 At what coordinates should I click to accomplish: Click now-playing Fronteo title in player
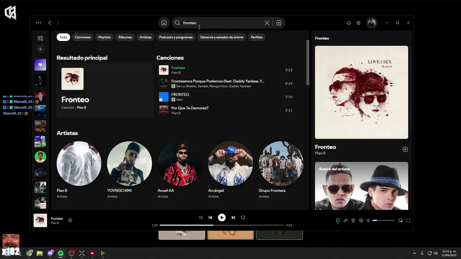(x=57, y=219)
